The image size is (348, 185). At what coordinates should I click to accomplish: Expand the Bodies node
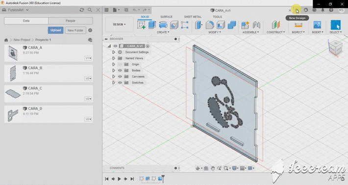114,70
